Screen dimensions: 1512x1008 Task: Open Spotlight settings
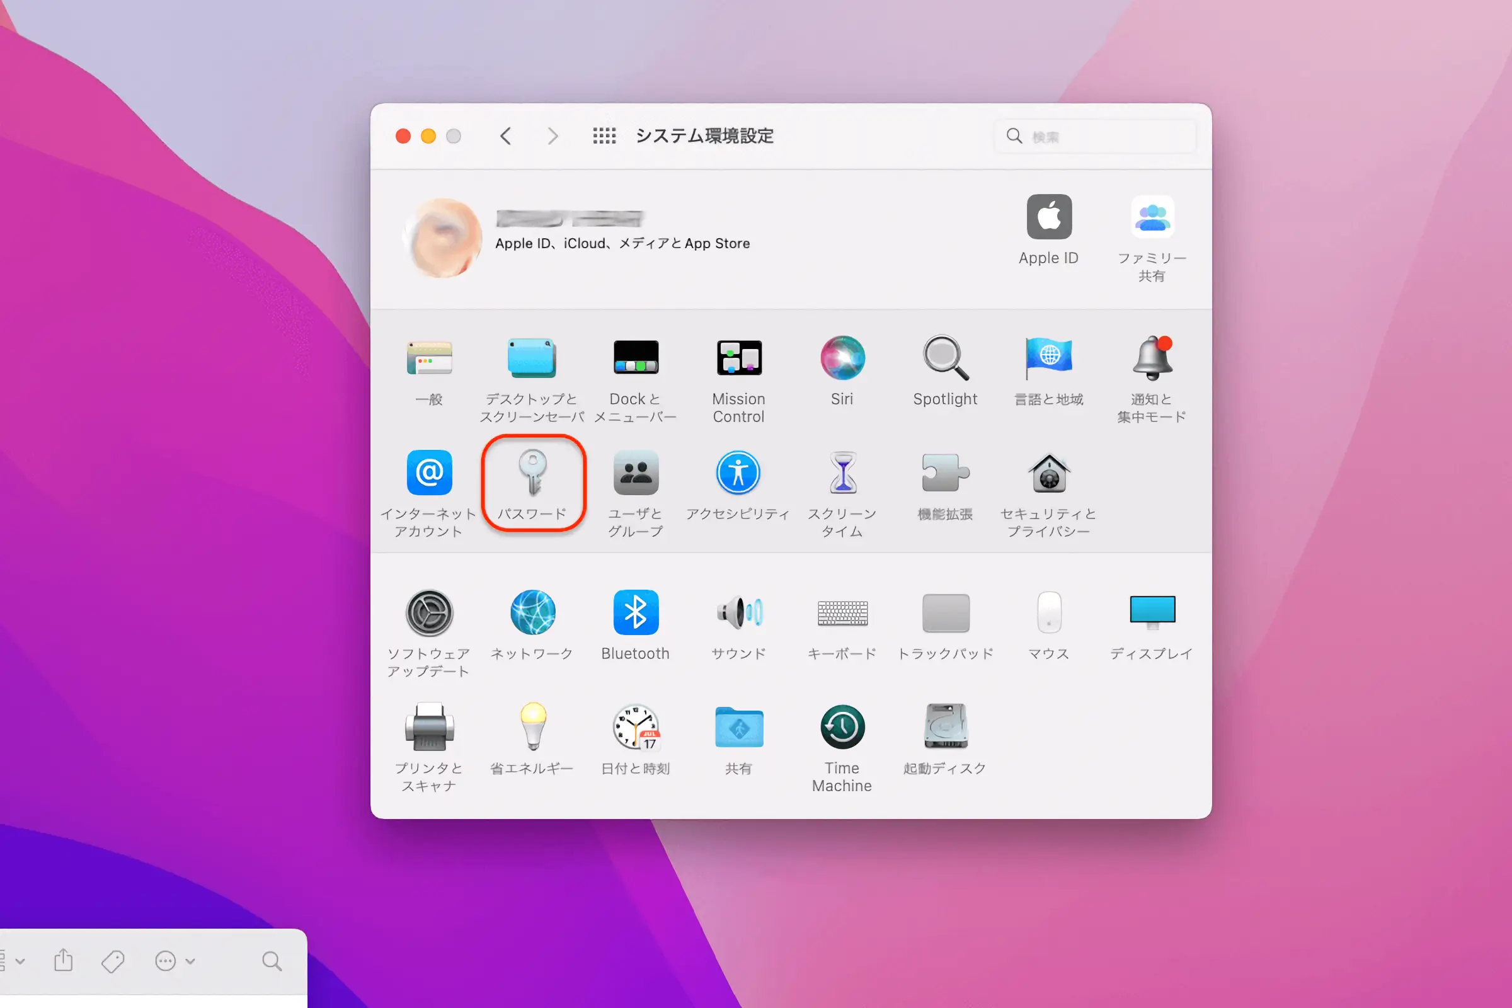click(x=945, y=357)
